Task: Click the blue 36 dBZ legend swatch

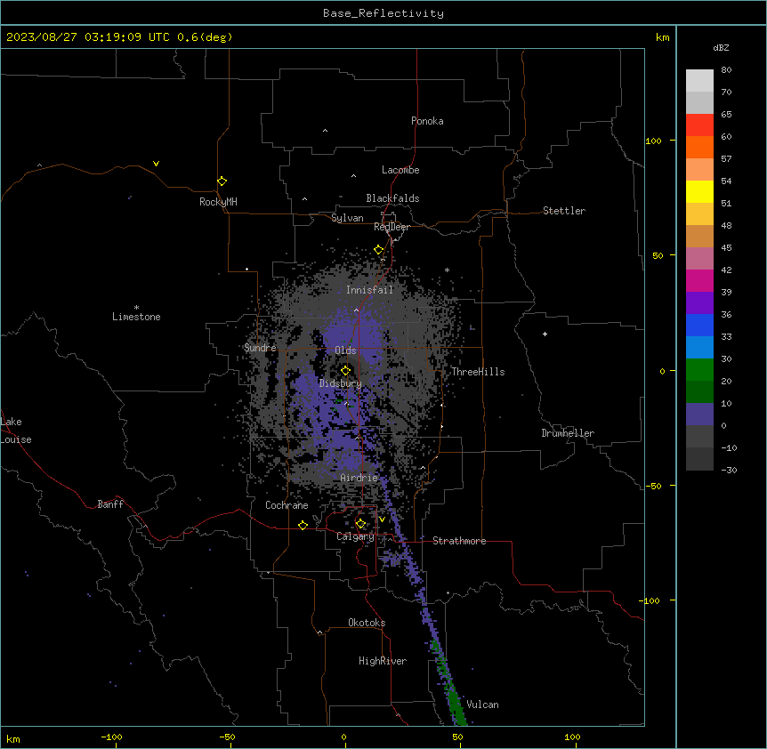Action: [699, 326]
